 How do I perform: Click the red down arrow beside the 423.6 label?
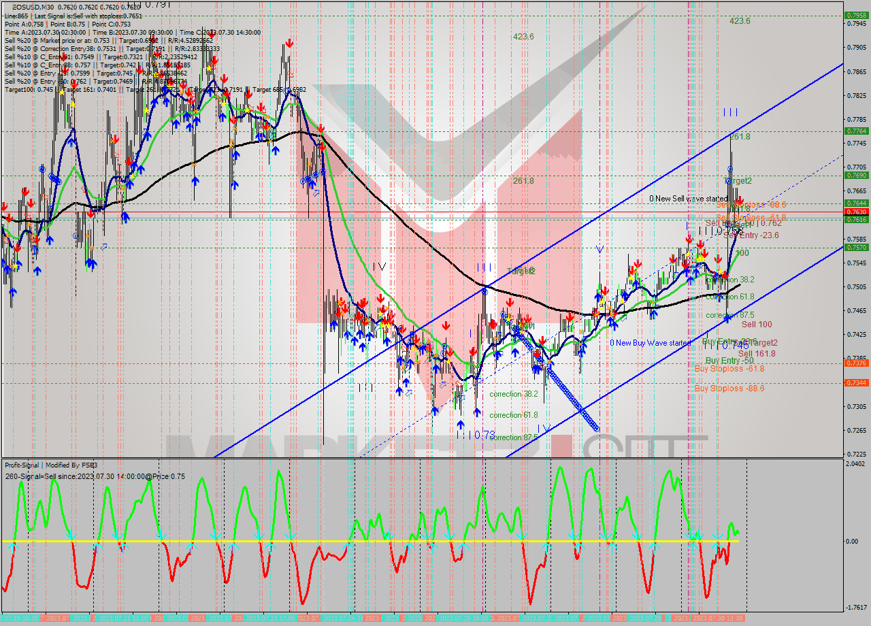point(290,43)
